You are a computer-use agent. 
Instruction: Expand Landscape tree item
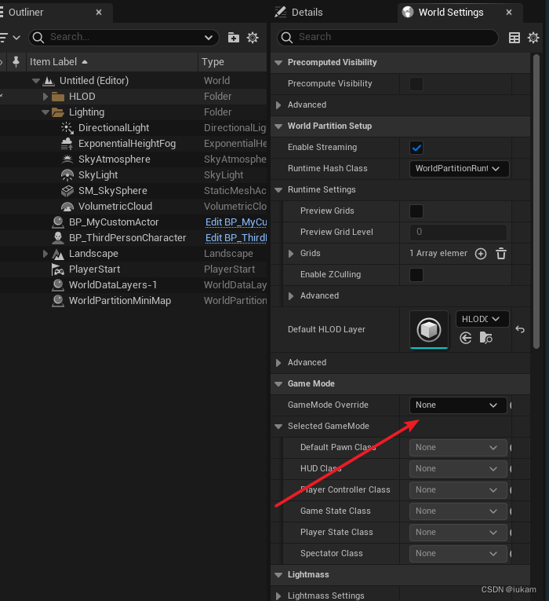click(x=45, y=254)
